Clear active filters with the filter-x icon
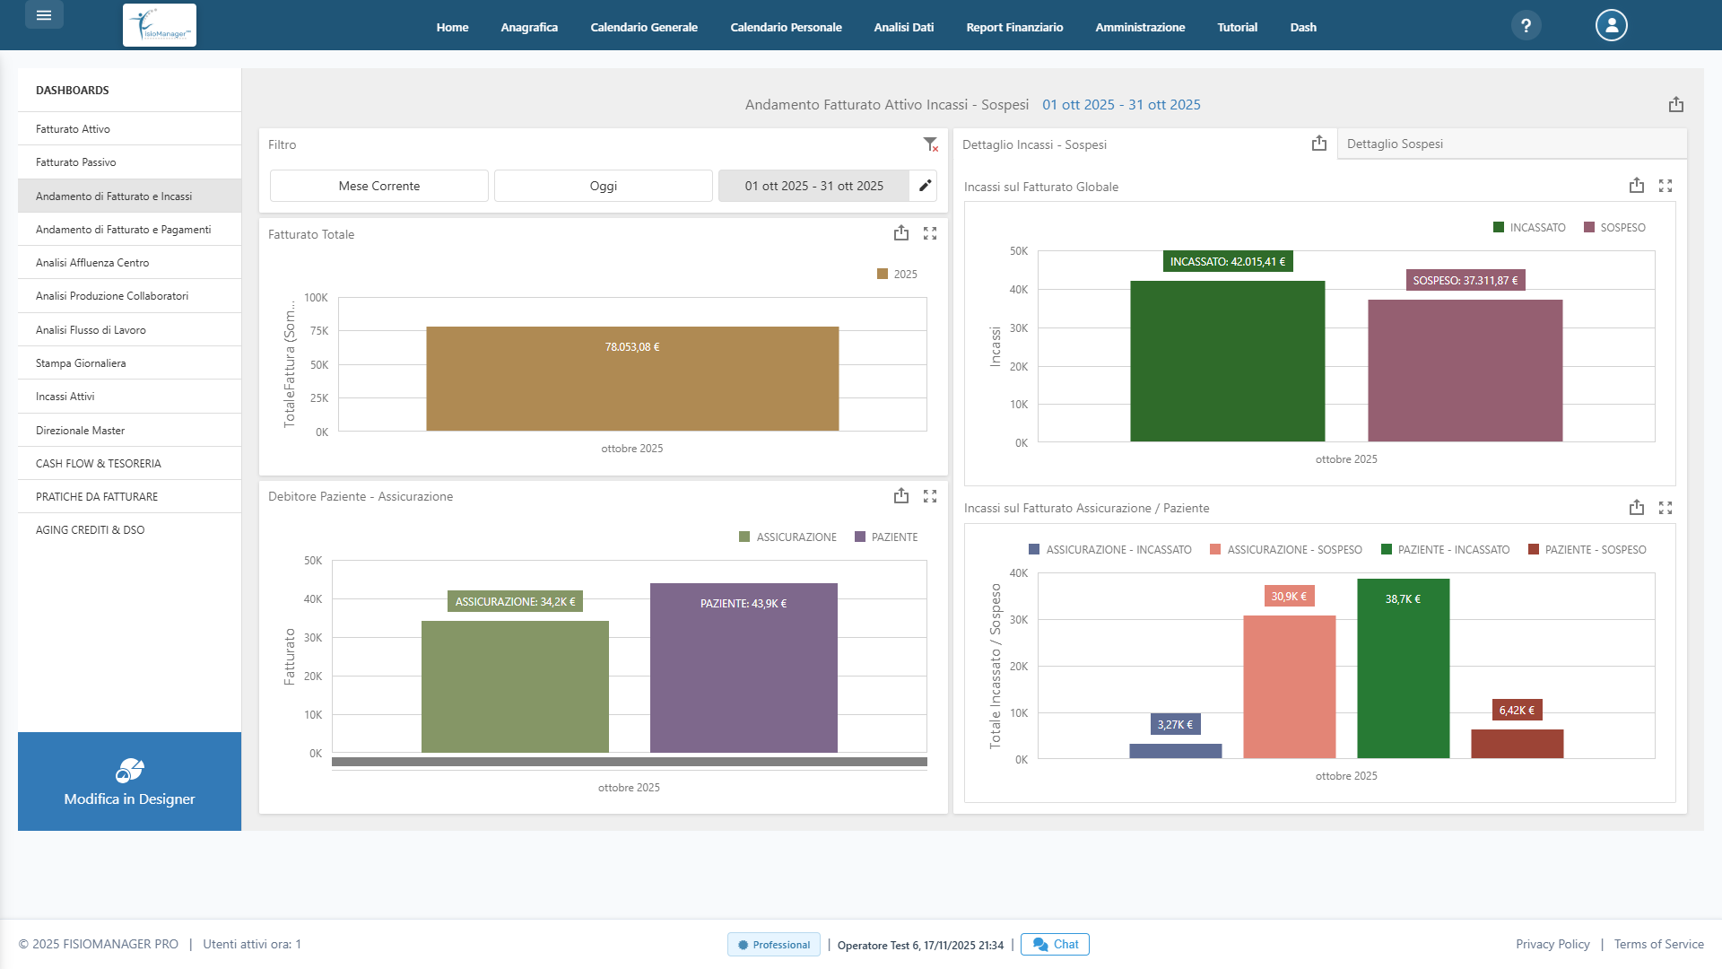1722x969 pixels. pyautogui.click(x=929, y=144)
